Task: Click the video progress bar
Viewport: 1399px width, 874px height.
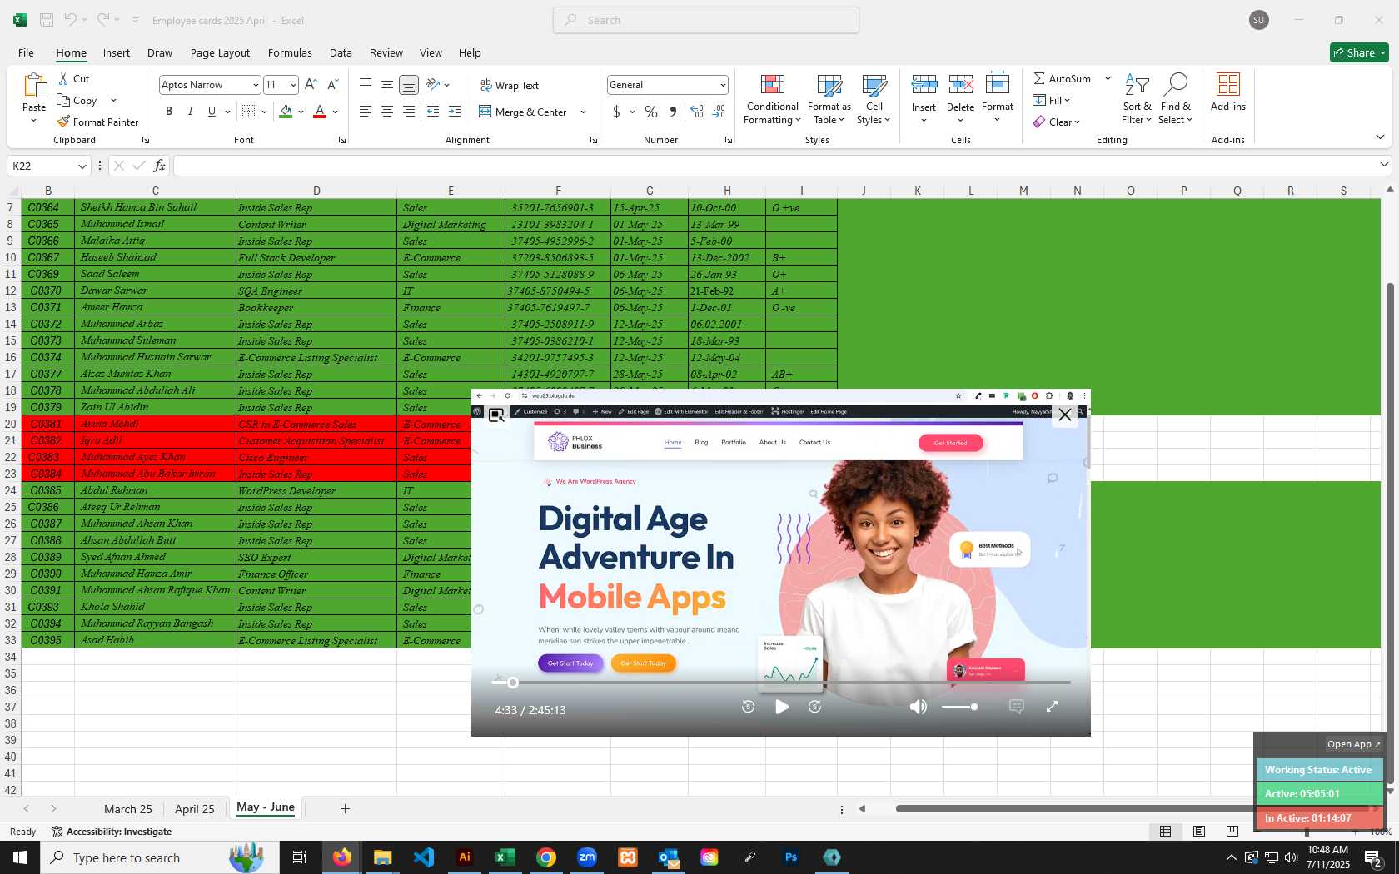Action: pyautogui.click(x=781, y=683)
